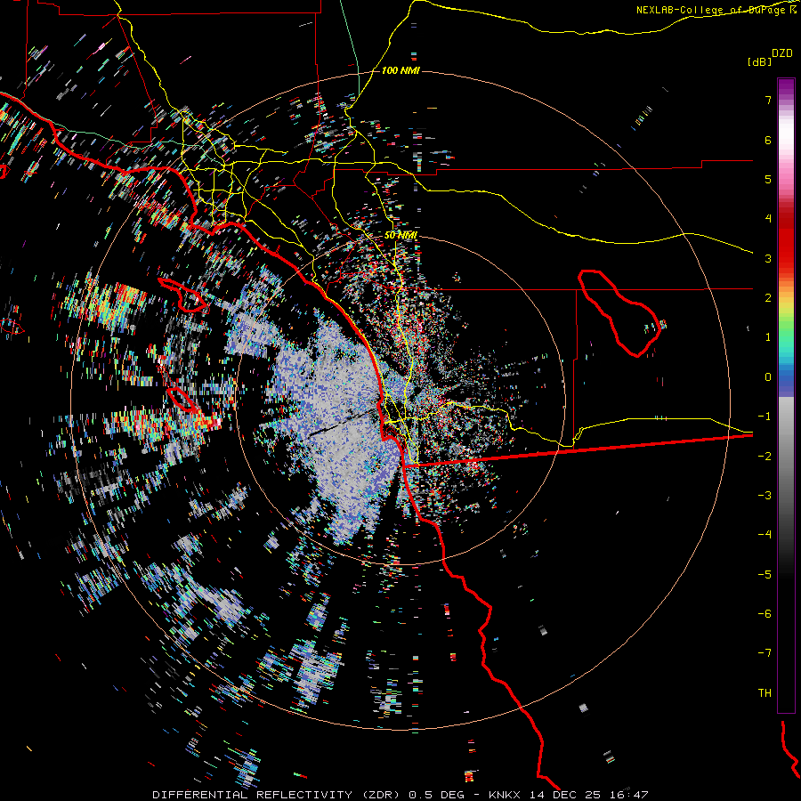Click the vertical ZDR color scale bar
The width and height of the screenshot is (801, 801).
point(786,395)
